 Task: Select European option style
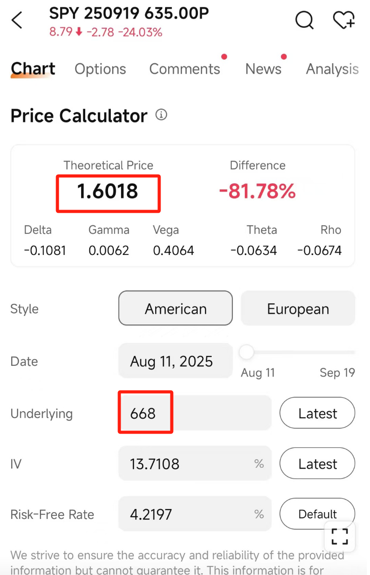(298, 308)
